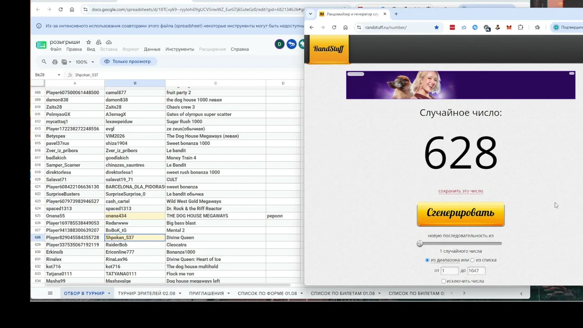Open the Файл menu
583x328 pixels.
click(56, 49)
